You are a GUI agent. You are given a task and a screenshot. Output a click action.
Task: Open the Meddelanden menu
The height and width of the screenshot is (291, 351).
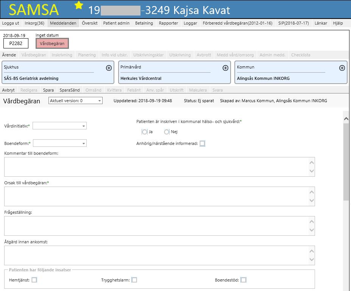coord(63,23)
